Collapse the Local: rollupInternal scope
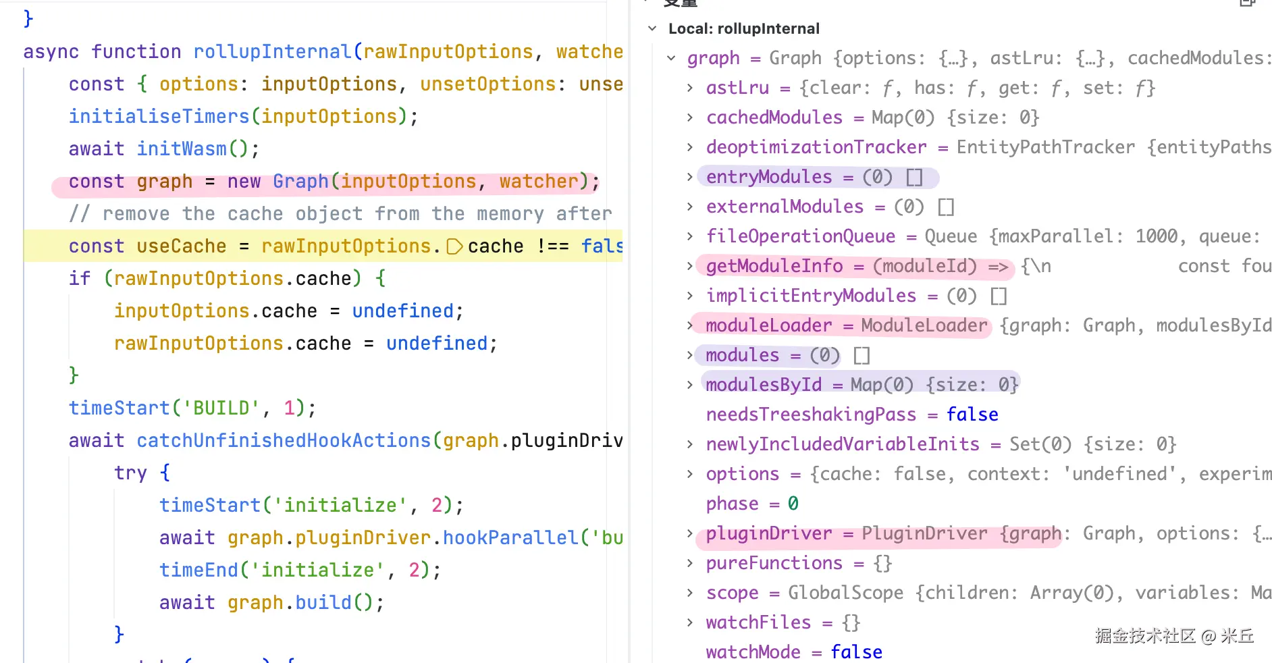1272x663 pixels. [x=652, y=28]
